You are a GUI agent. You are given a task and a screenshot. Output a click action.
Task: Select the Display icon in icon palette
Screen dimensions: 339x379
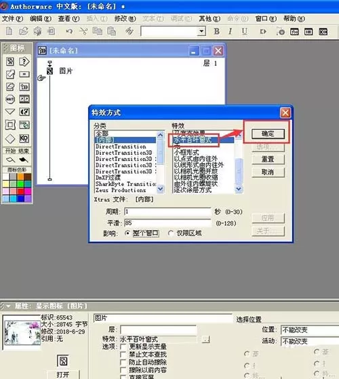10,62
